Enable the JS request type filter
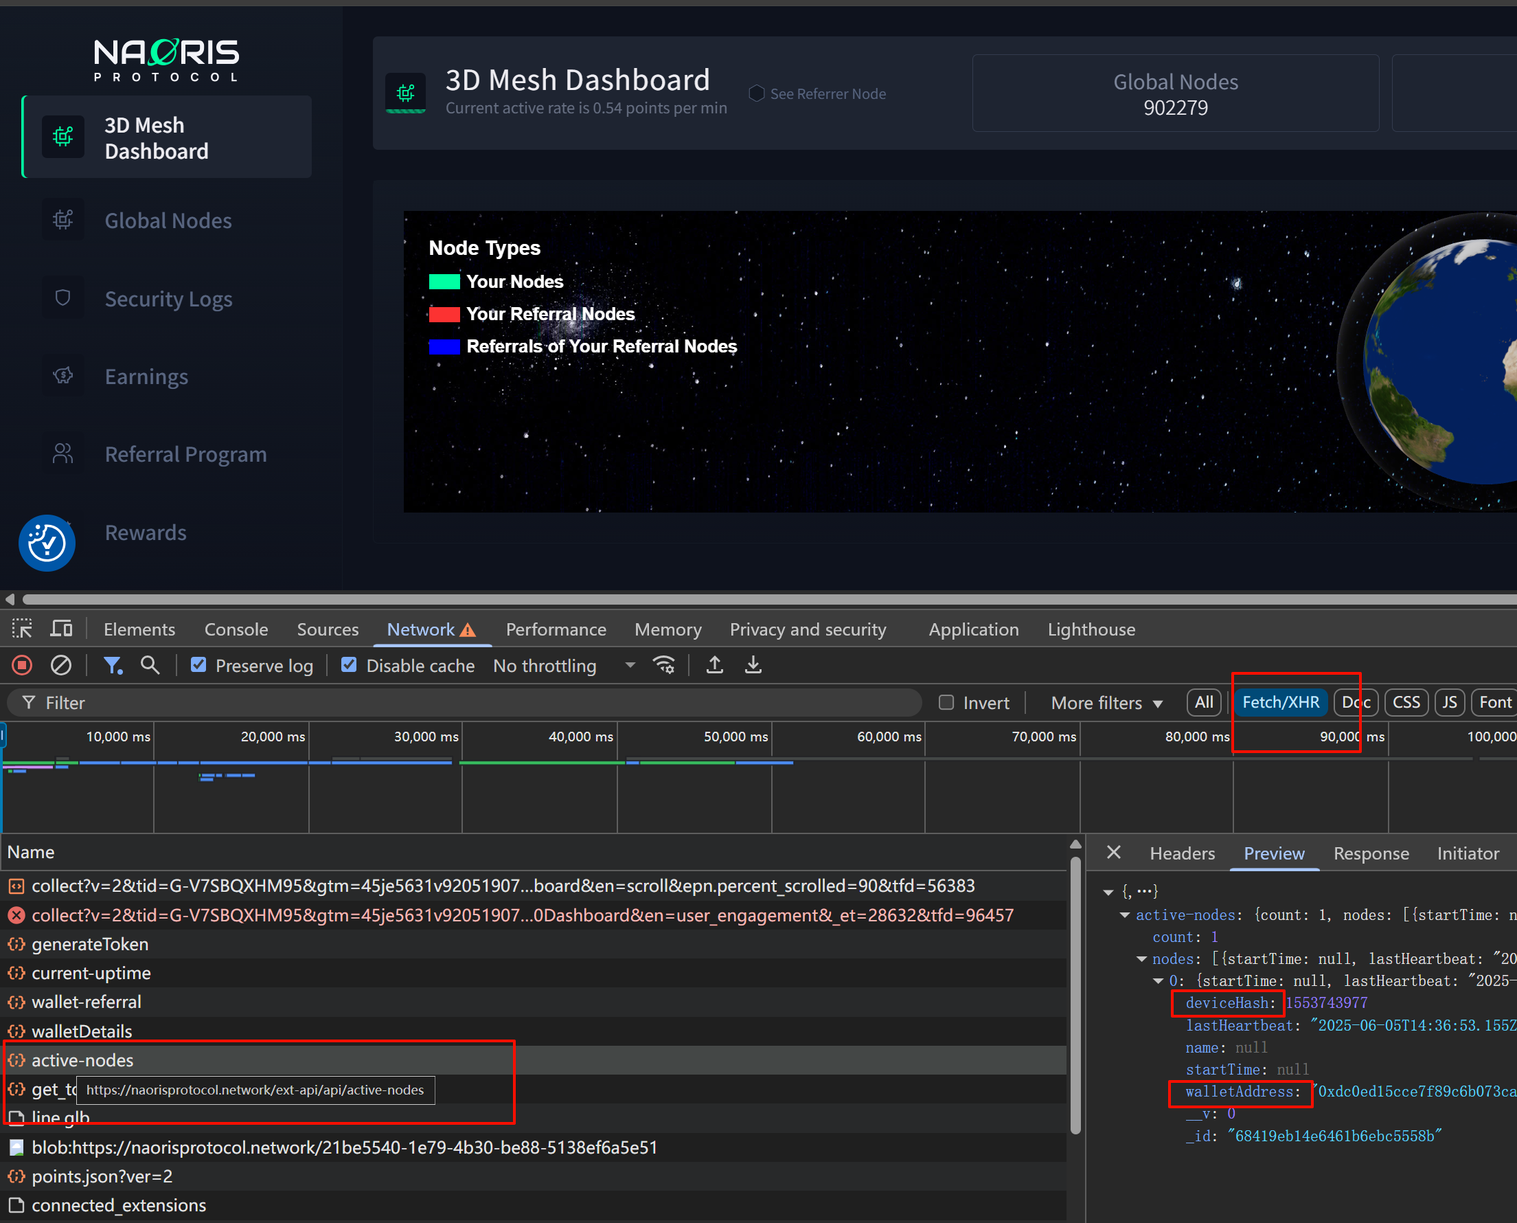 [1450, 702]
